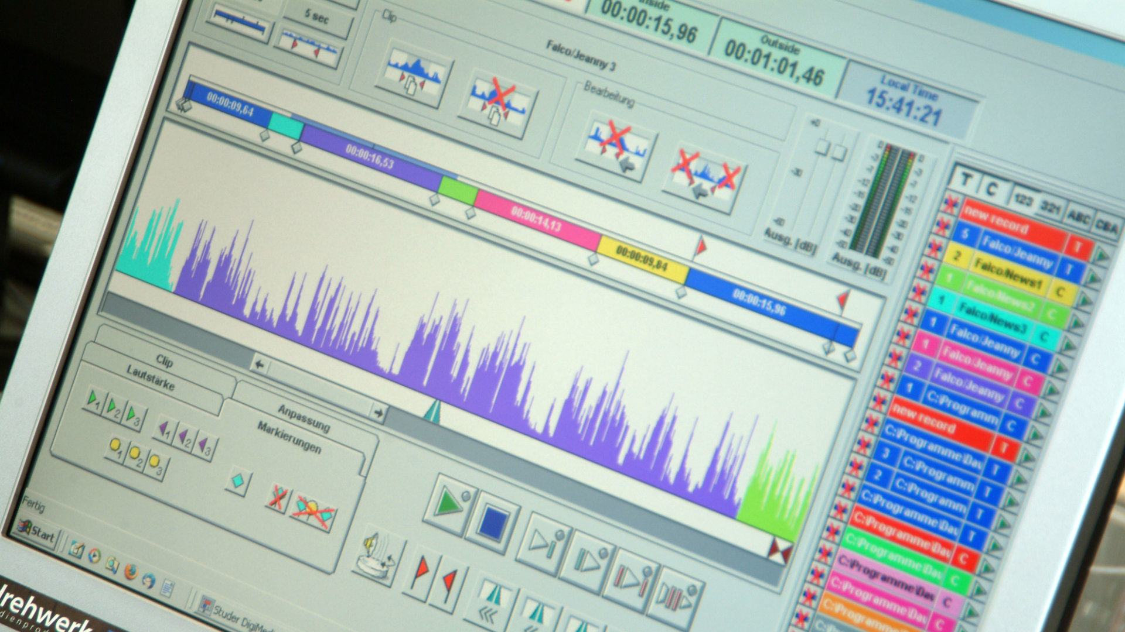1125x632 pixels.
Task: Sort clip list with 321 button
Action: coord(1051,208)
